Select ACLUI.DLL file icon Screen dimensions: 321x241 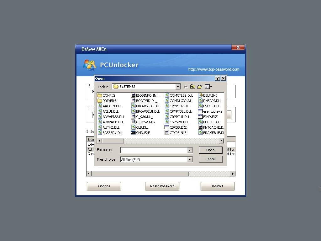click(x=100, y=111)
